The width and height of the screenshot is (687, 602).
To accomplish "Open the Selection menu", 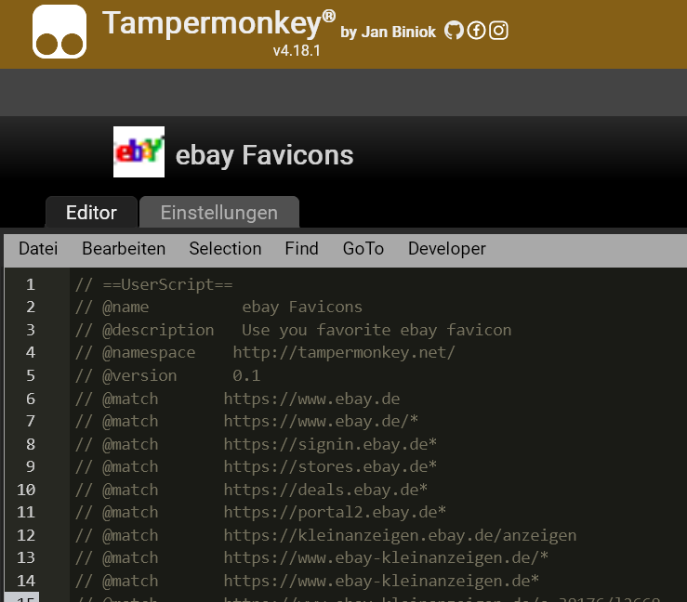I will pyautogui.click(x=225, y=248).
